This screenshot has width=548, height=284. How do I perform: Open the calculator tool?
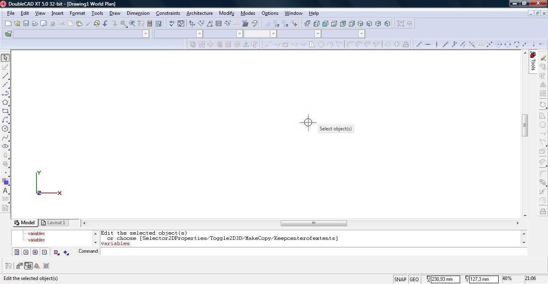pyautogui.click(x=150, y=24)
